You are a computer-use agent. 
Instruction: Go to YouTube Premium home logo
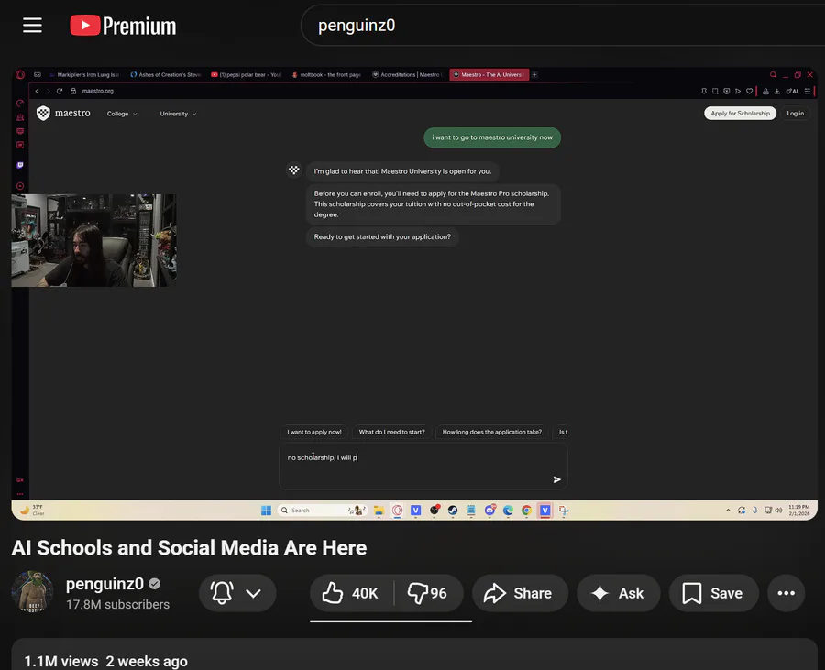(x=123, y=26)
